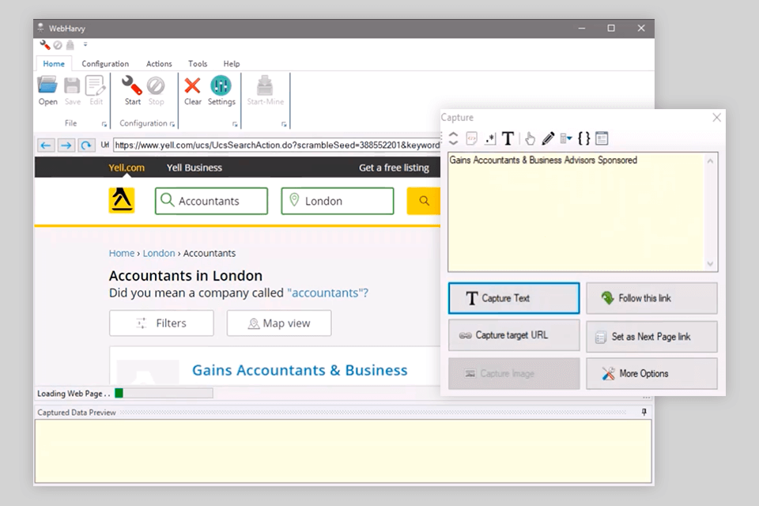Click the pencil icon in Capture toolbar
Screen dimensions: 759x506
click(x=548, y=138)
